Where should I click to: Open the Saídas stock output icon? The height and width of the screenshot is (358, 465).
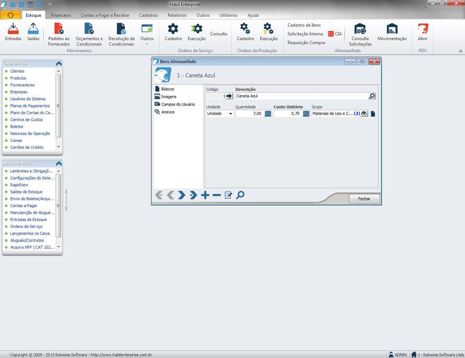click(x=33, y=32)
